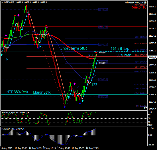Select Fibonacci label '38.2 10930.9'
157x150 pixels.
tap(141, 67)
